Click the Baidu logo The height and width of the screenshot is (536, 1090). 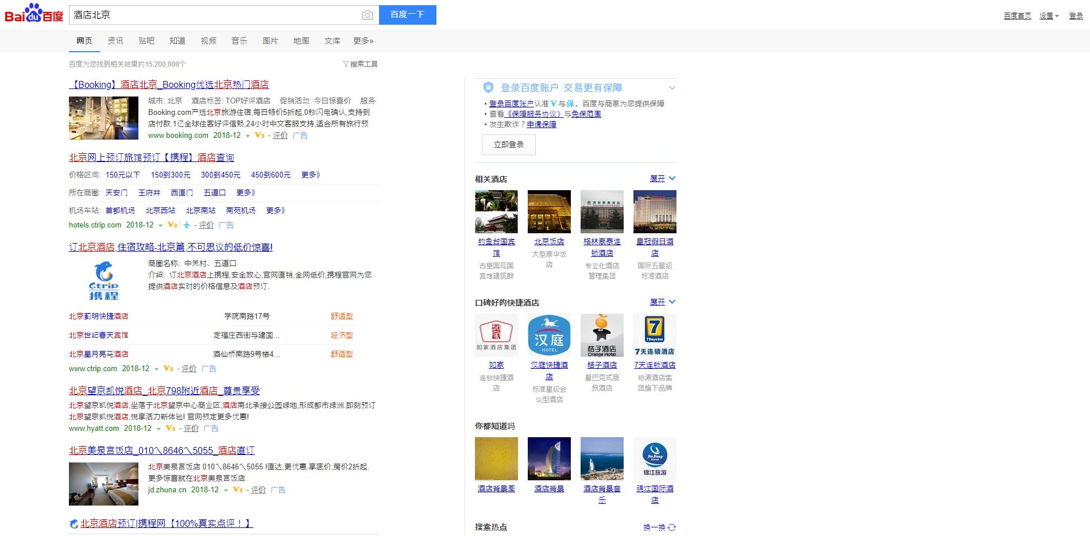[x=34, y=14]
